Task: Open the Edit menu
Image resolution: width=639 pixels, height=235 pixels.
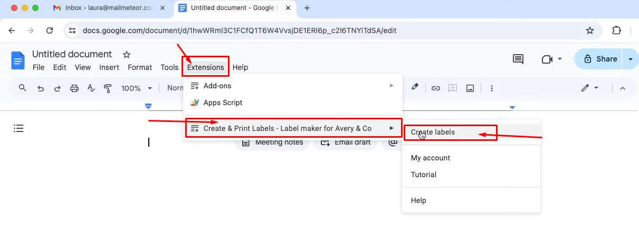Action: click(x=60, y=67)
